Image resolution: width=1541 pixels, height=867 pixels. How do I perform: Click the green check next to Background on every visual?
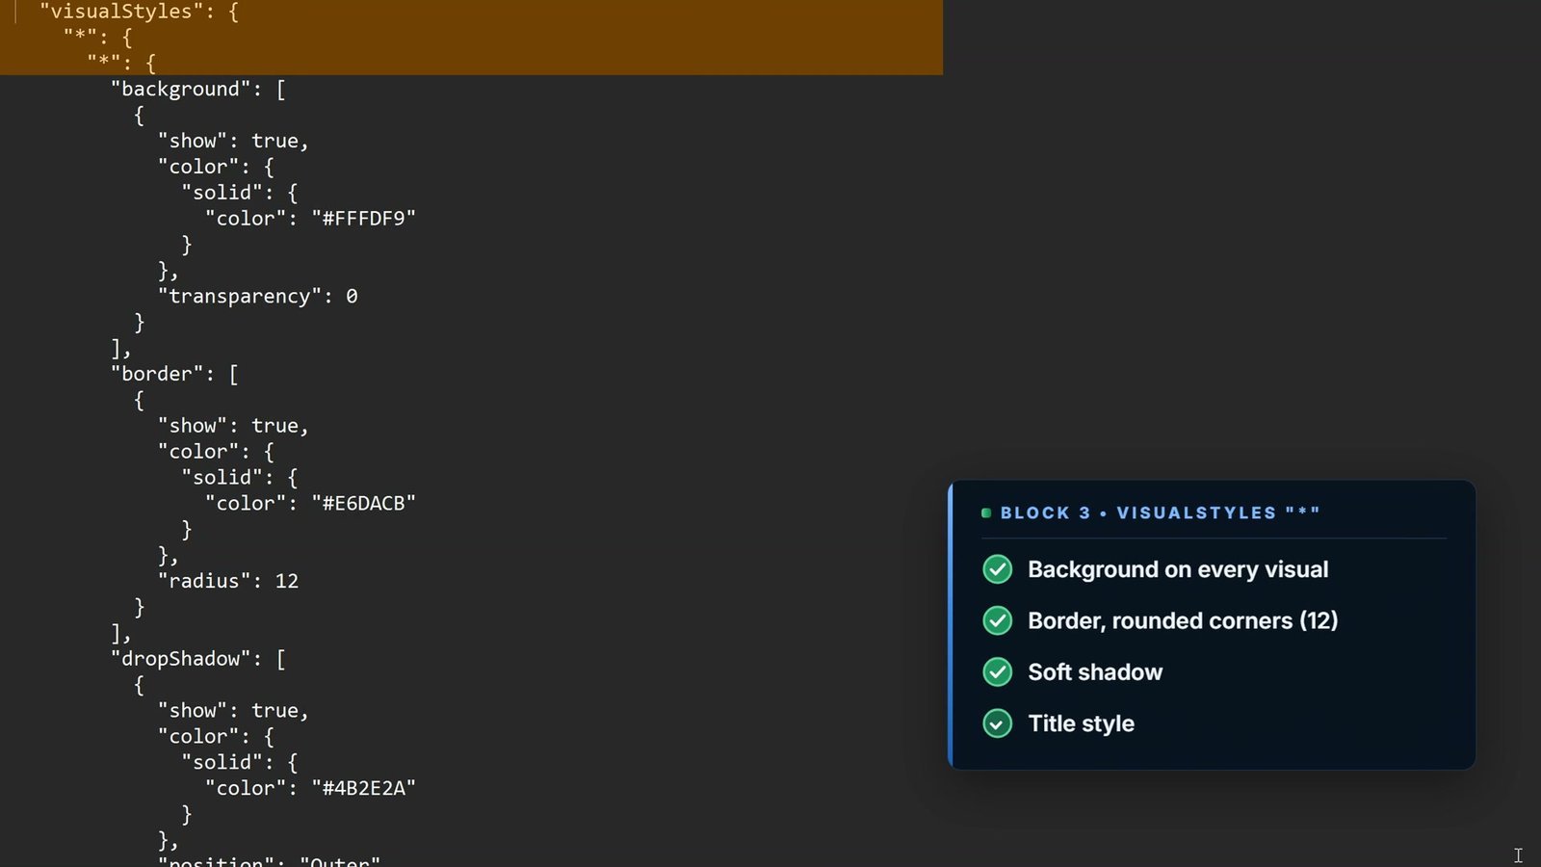point(997,569)
